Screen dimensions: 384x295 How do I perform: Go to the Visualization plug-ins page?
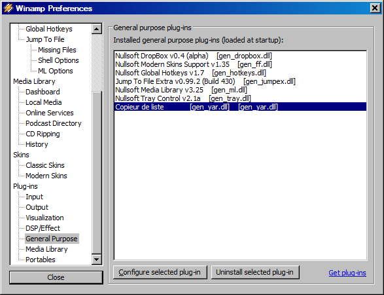(x=44, y=218)
